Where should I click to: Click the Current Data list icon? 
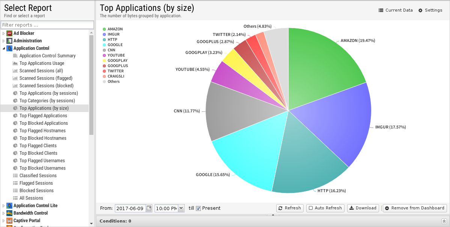(x=381, y=10)
